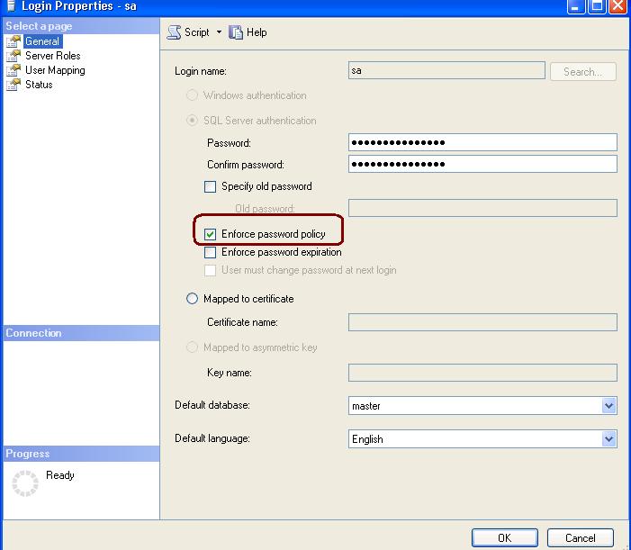Click the Script toolbar icon

coord(175,32)
